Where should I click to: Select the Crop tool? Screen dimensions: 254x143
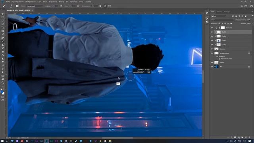pos(3,27)
